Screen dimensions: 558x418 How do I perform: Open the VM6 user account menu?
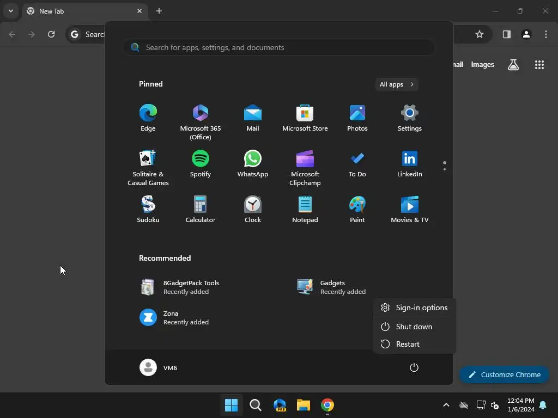pos(159,367)
